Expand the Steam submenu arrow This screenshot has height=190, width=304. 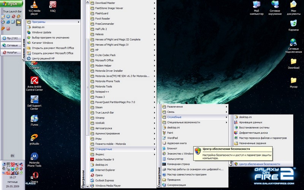tap(155, 108)
